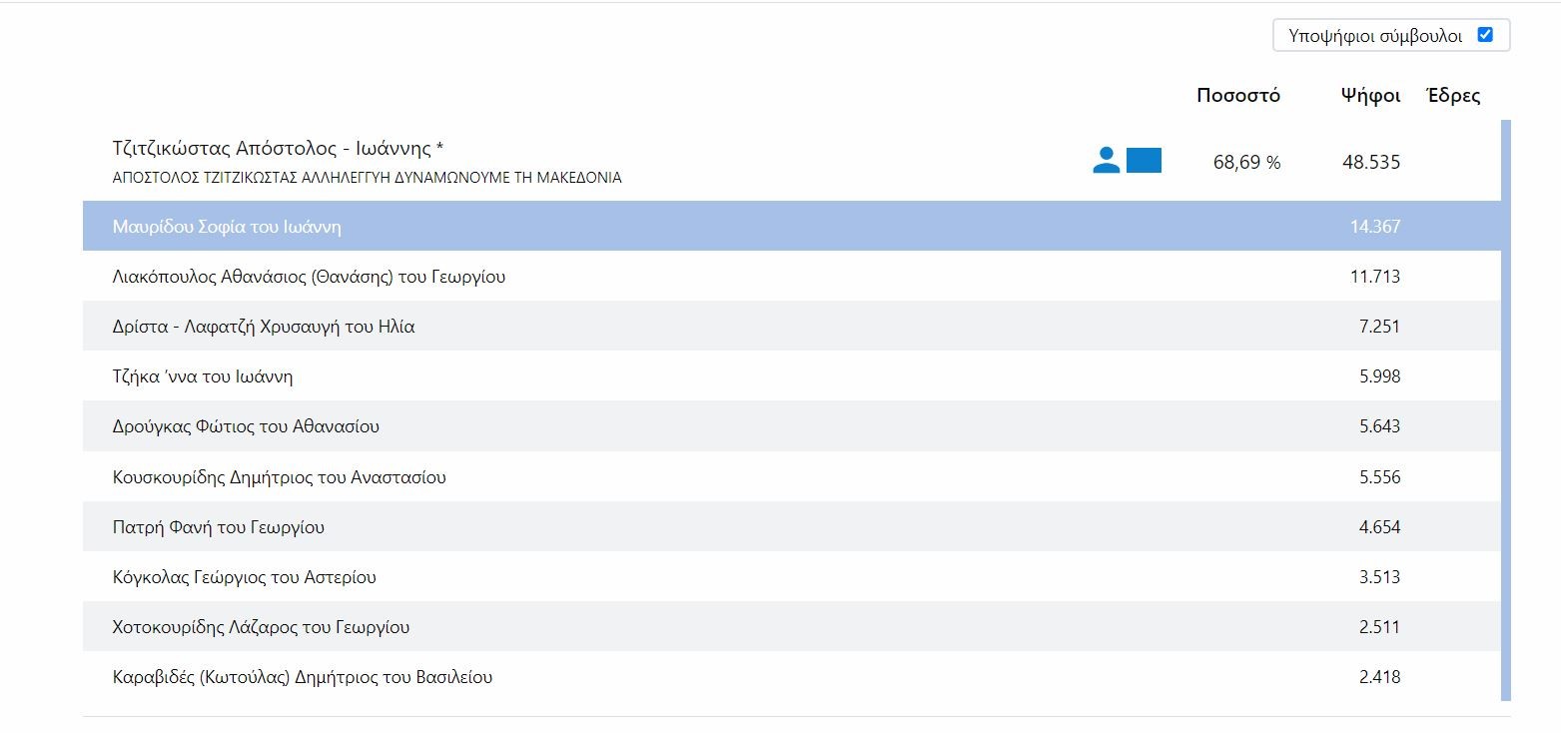Click the person icon beside Τζιτζικώστας

coord(1106,161)
